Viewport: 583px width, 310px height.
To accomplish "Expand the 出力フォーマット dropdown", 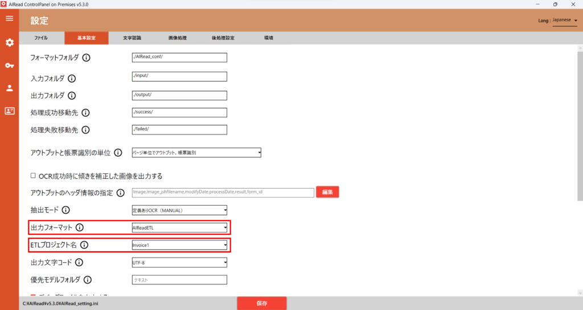I will (179, 228).
